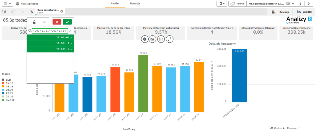Switch to the Narracja tab

click(x=135, y=4)
